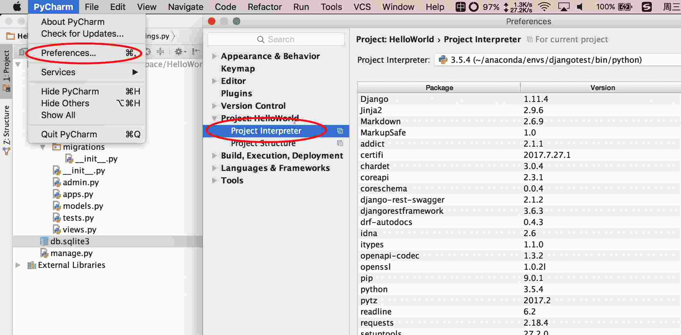681x335 pixels.
Task: Open the Refactor menu
Action: pos(265,7)
